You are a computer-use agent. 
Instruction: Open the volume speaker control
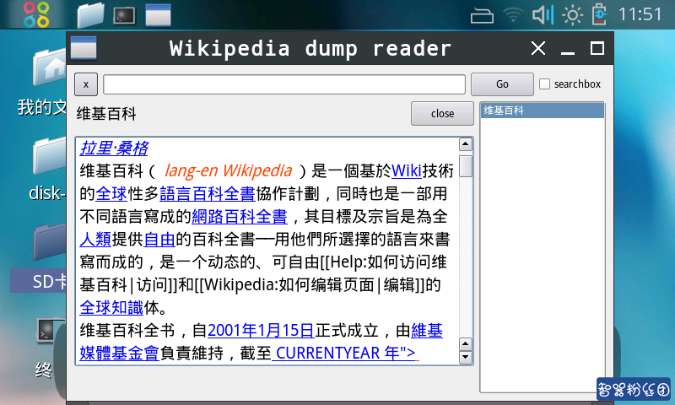[543, 15]
